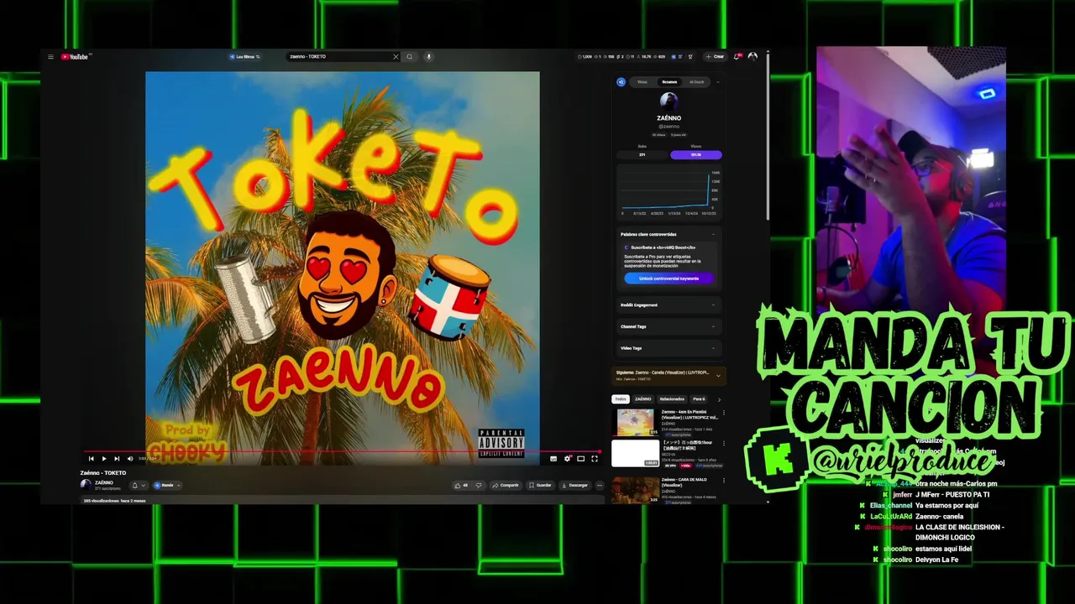Click the channel growth line chart

(669, 192)
